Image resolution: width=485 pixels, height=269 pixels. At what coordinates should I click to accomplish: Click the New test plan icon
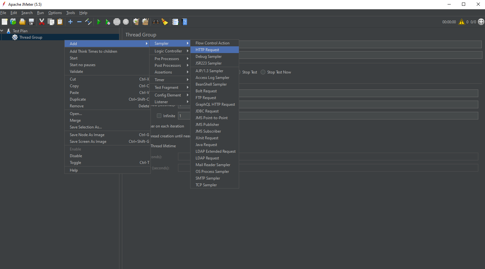coord(4,22)
